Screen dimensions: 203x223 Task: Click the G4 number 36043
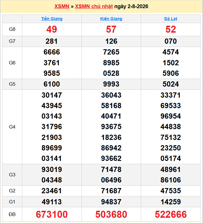pos(111,95)
